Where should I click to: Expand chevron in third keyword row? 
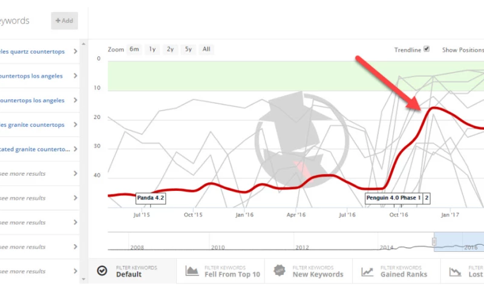click(x=75, y=100)
